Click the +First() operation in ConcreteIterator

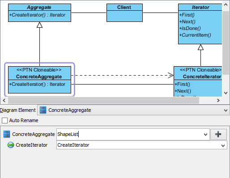click(x=182, y=84)
